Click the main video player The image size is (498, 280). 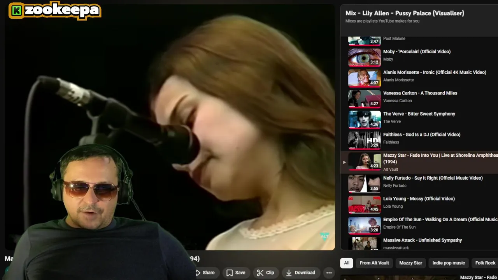(170, 127)
